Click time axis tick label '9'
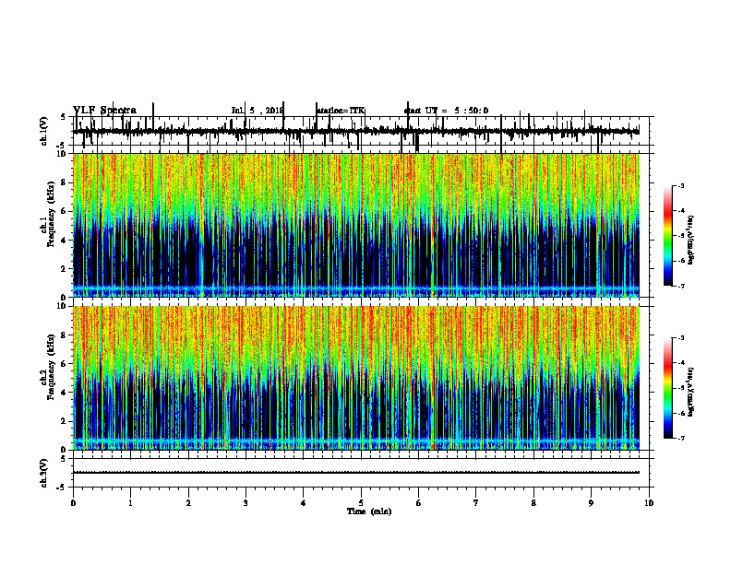This screenshot has width=731, height=564. point(591,503)
